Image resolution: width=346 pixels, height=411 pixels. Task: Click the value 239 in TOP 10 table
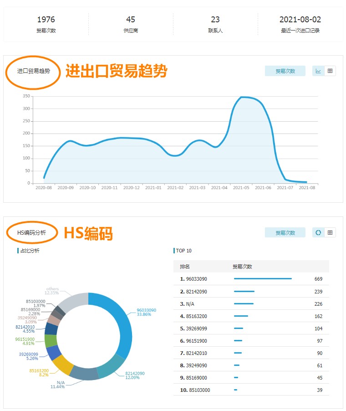[x=318, y=292]
